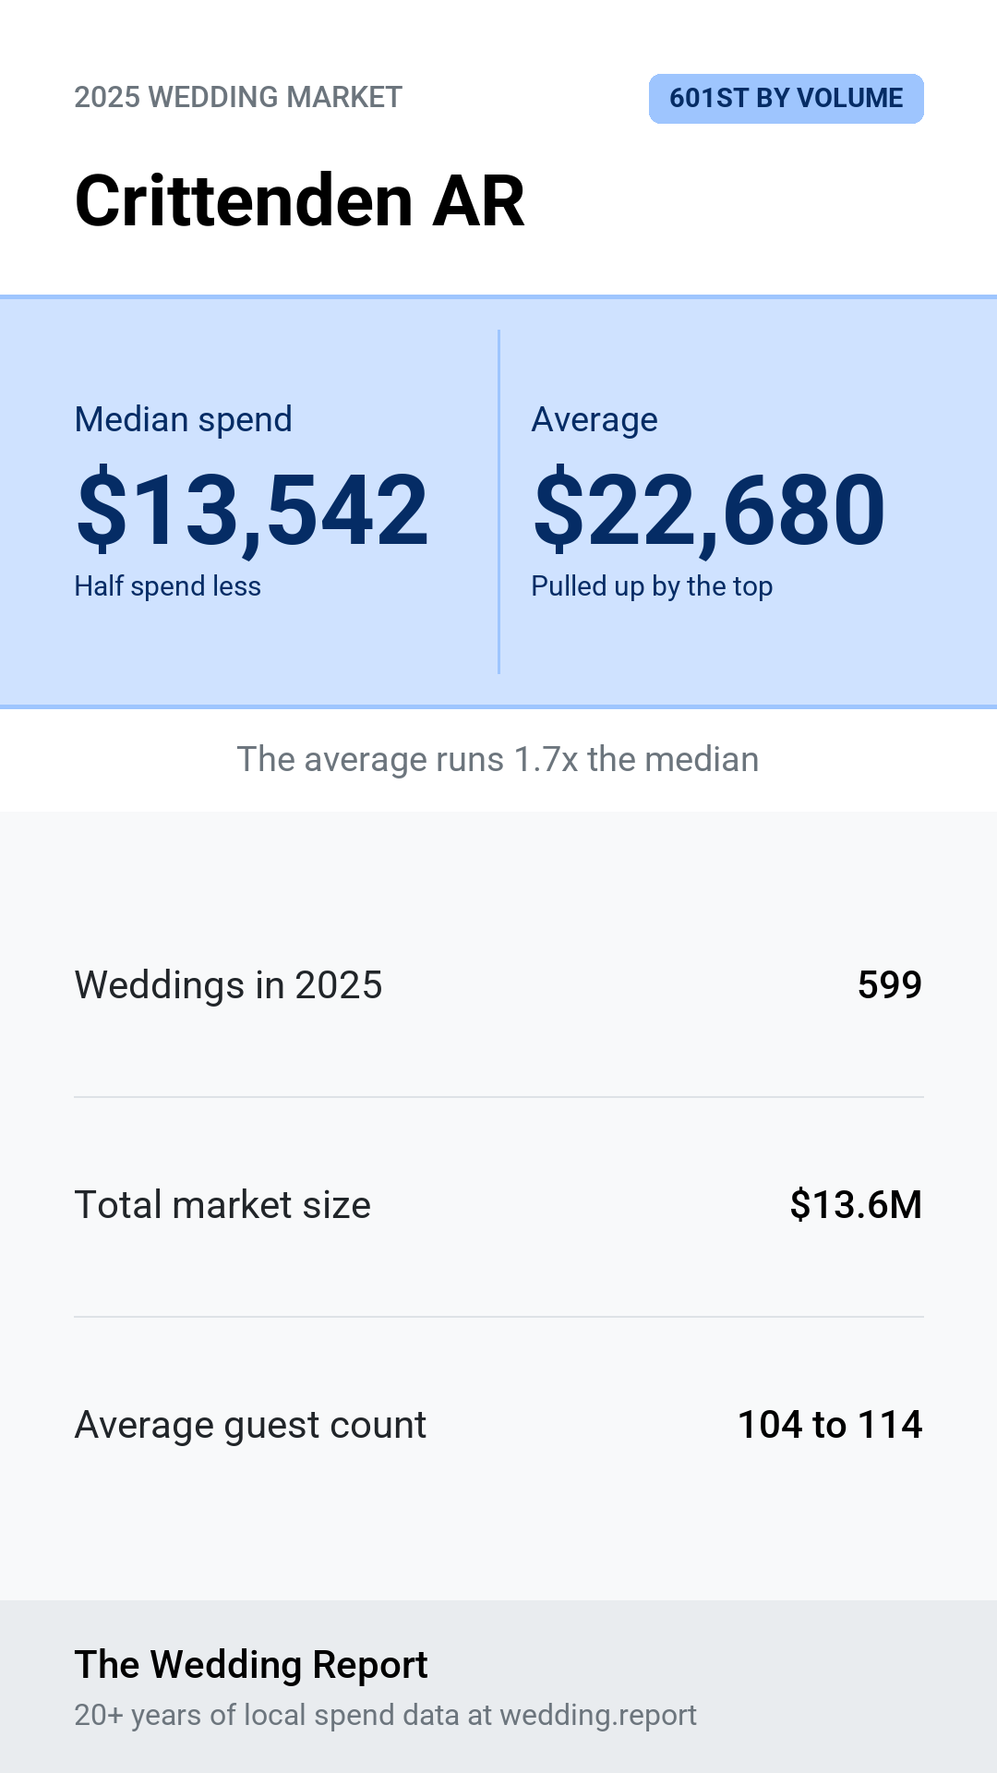Click the 2025 WEDDING MARKET header label
This screenshot has height=1773, width=997.
click(x=238, y=97)
